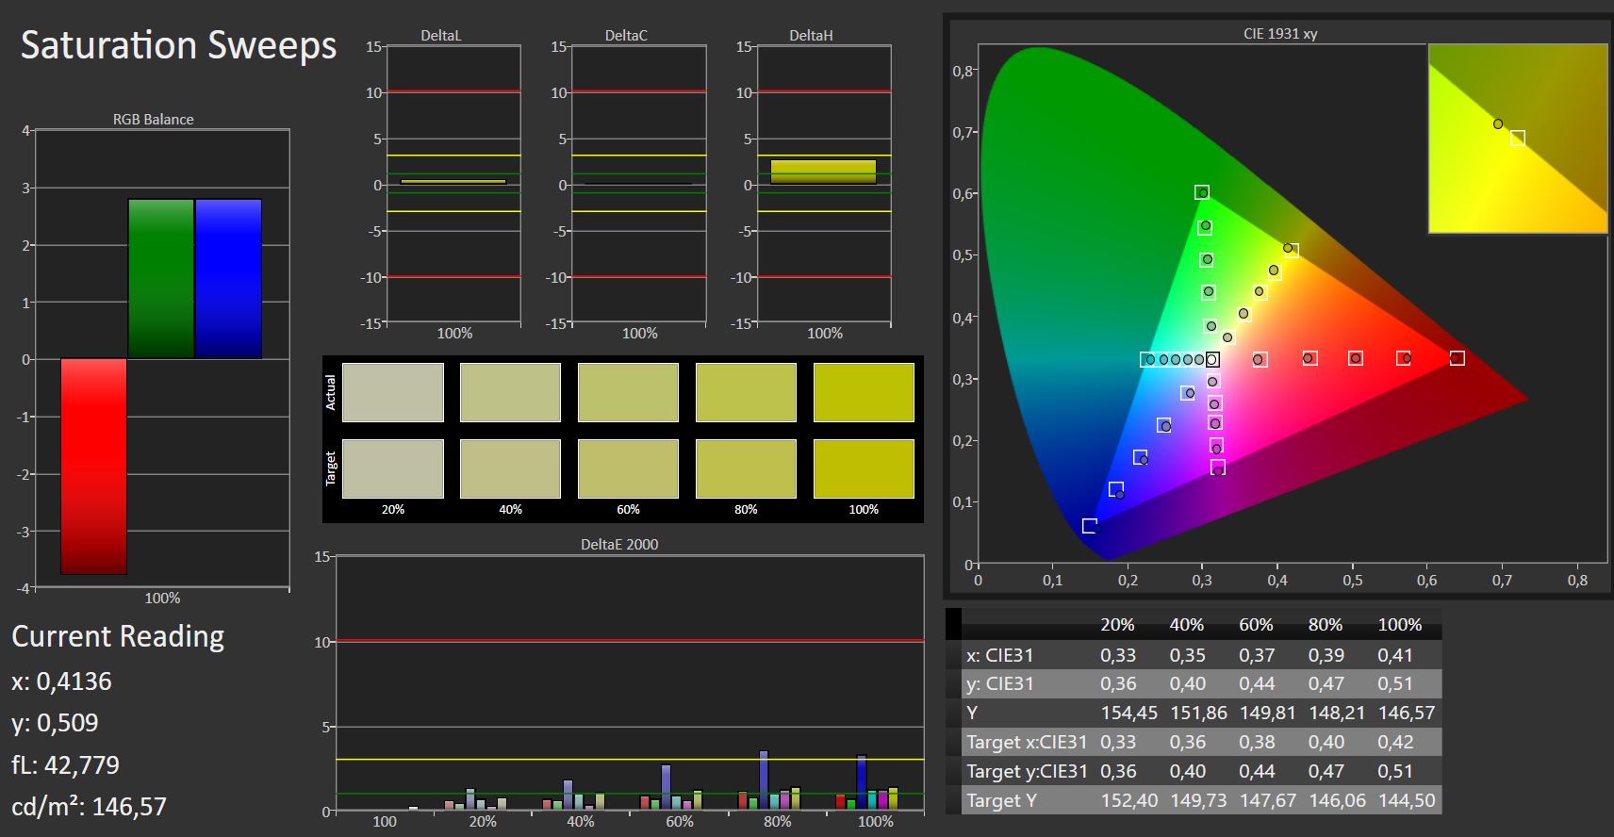1614x837 pixels.
Task: Click table cell 148,21
Action: tap(1337, 714)
